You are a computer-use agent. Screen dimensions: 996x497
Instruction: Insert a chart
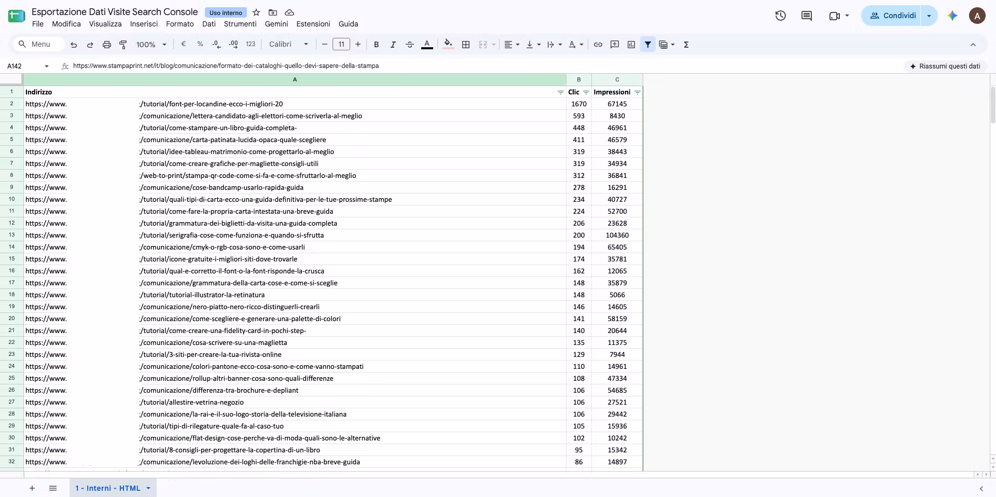pyautogui.click(x=631, y=45)
